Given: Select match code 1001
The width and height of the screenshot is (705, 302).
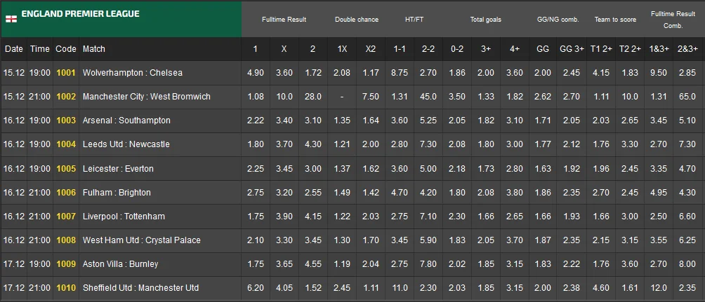Looking at the screenshot, I should [x=66, y=73].
